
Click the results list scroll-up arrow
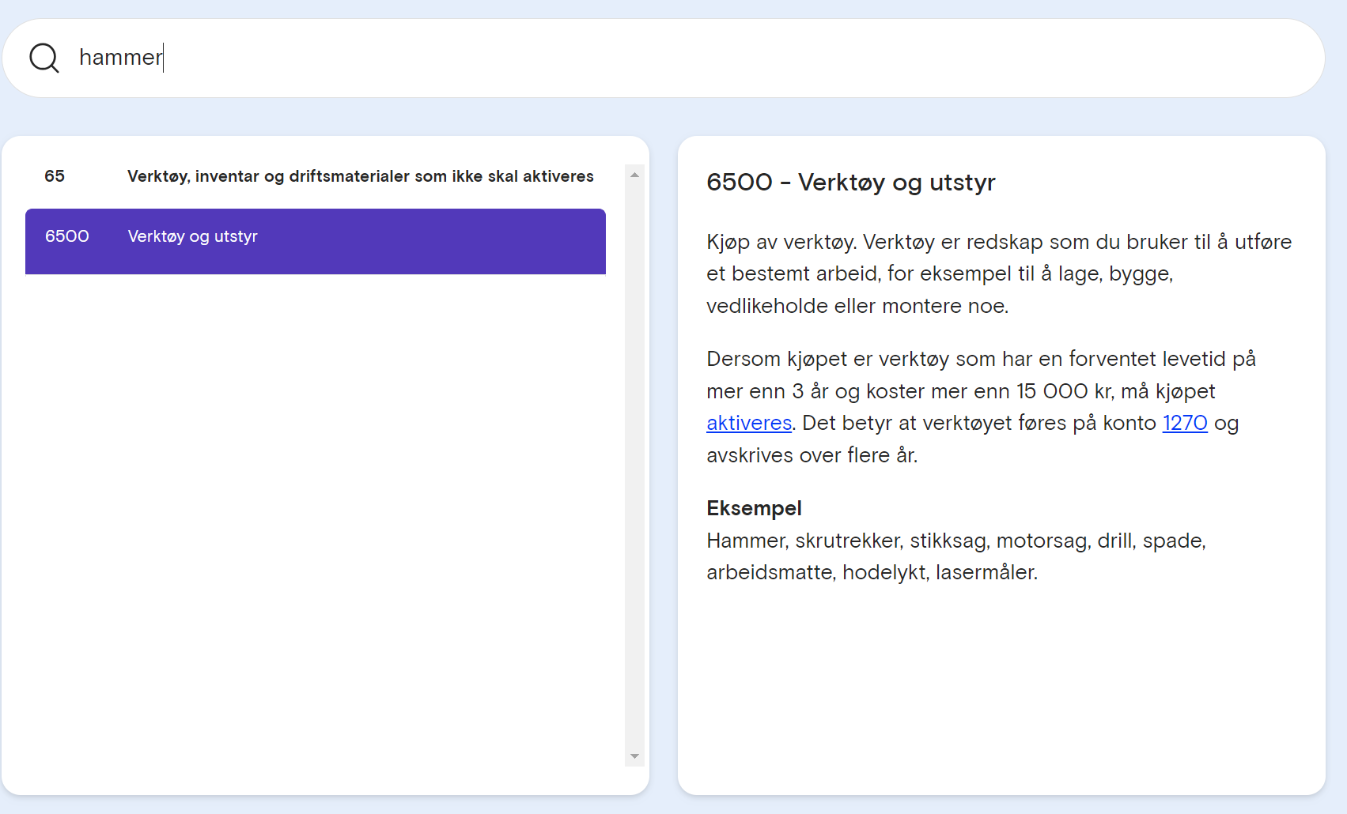(634, 175)
